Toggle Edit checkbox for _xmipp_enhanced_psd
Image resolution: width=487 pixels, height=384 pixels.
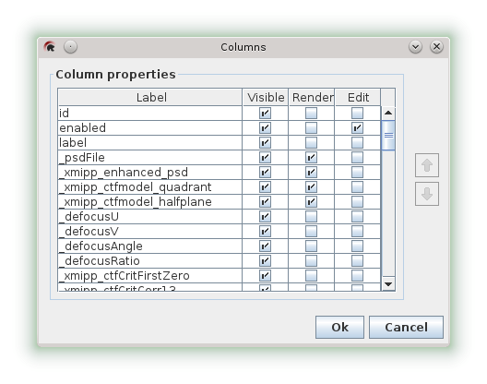pyautogui.click(x=357, y=173)
